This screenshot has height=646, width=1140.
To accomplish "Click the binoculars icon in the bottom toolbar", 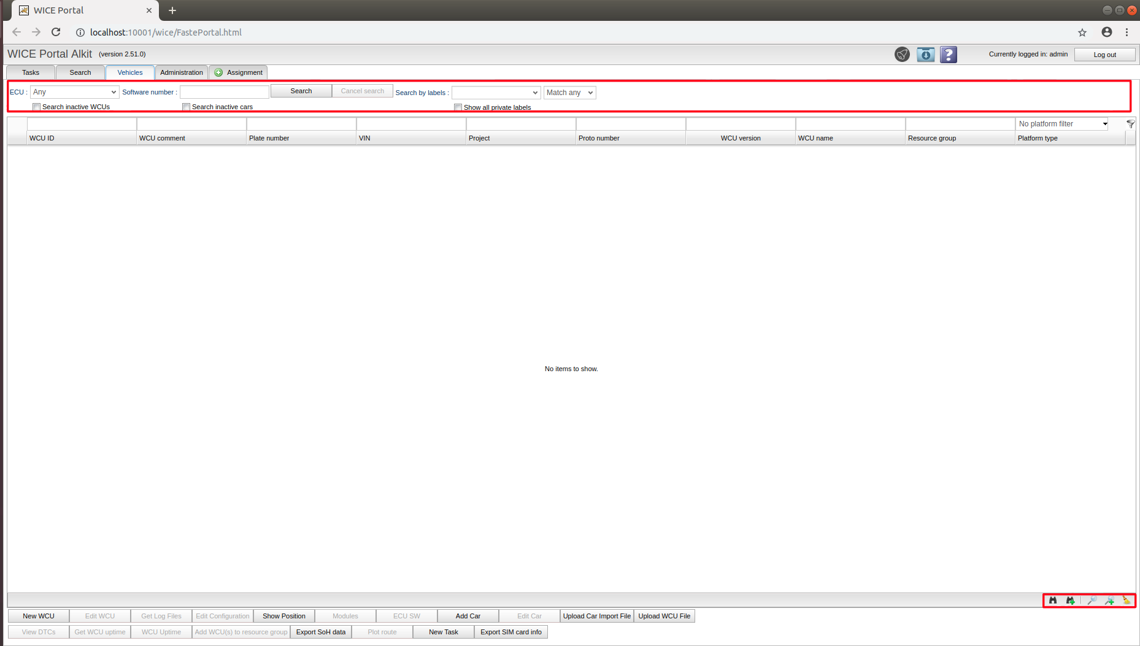I will [1053, 601].
